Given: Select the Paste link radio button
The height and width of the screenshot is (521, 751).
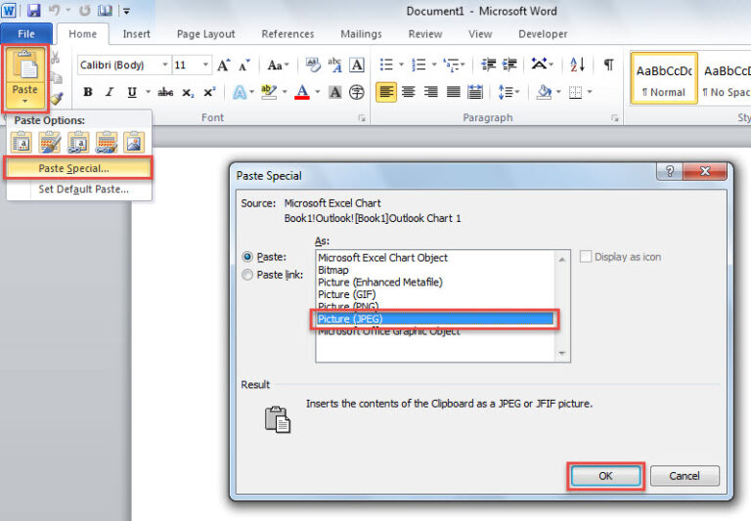Looking at the screenshot, I should [247, 275].
